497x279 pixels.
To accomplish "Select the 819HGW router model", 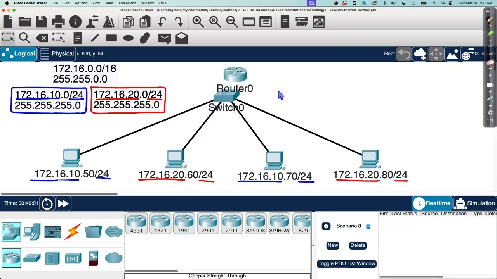I will 279,224.
